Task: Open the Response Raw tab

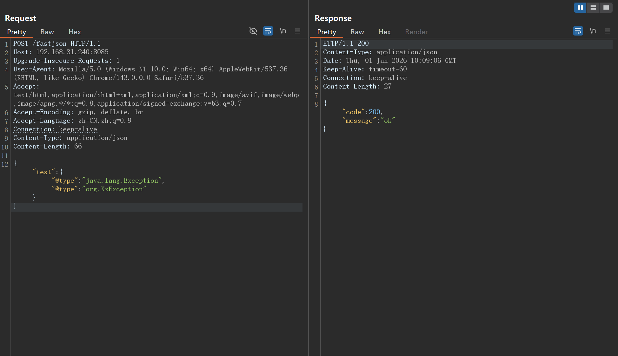Action: pos(357,32)
